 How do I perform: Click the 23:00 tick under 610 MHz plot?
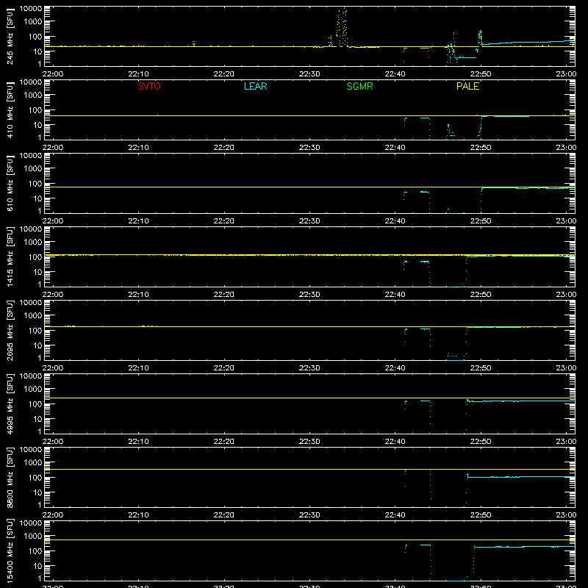[x=566, y=221]
